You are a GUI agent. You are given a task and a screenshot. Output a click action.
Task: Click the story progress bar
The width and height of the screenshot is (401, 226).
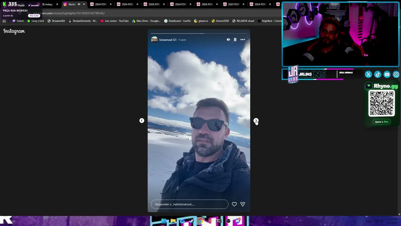(199, 33)
